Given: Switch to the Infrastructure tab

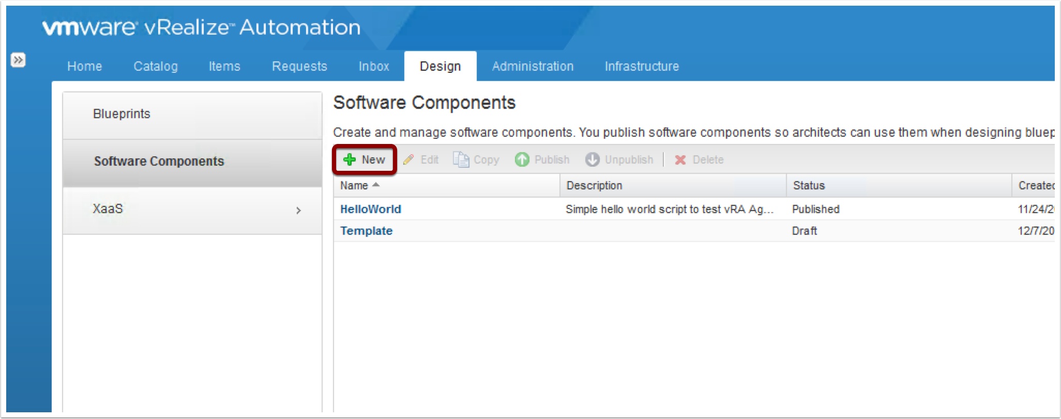Looking at the screenshot, I should 642,66.
